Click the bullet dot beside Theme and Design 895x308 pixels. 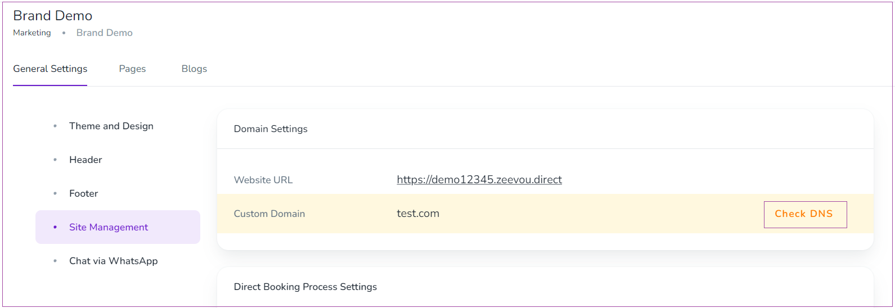pyautogui.click(x=55, y=126)
